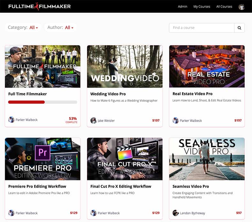Open the Seamless Video Pro thumbnail image

tap(207, 159)
